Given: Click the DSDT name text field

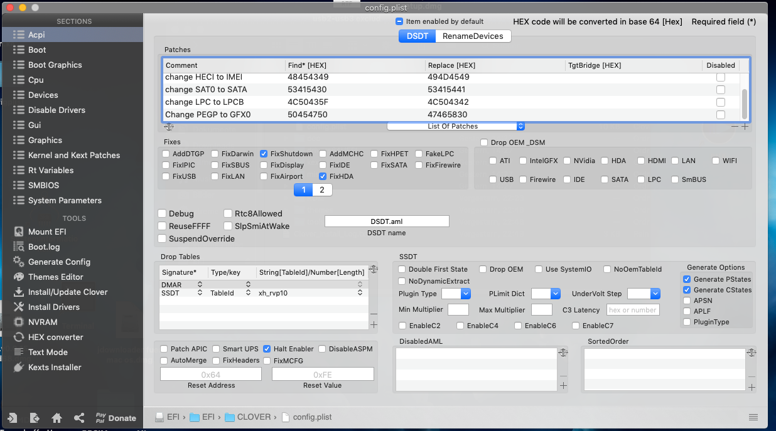Looking at the screenshot, I should 387,221.
